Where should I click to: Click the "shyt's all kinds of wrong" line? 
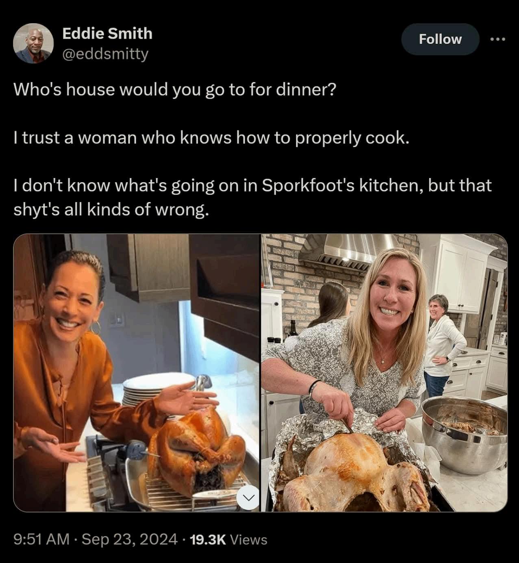(111, 210)
